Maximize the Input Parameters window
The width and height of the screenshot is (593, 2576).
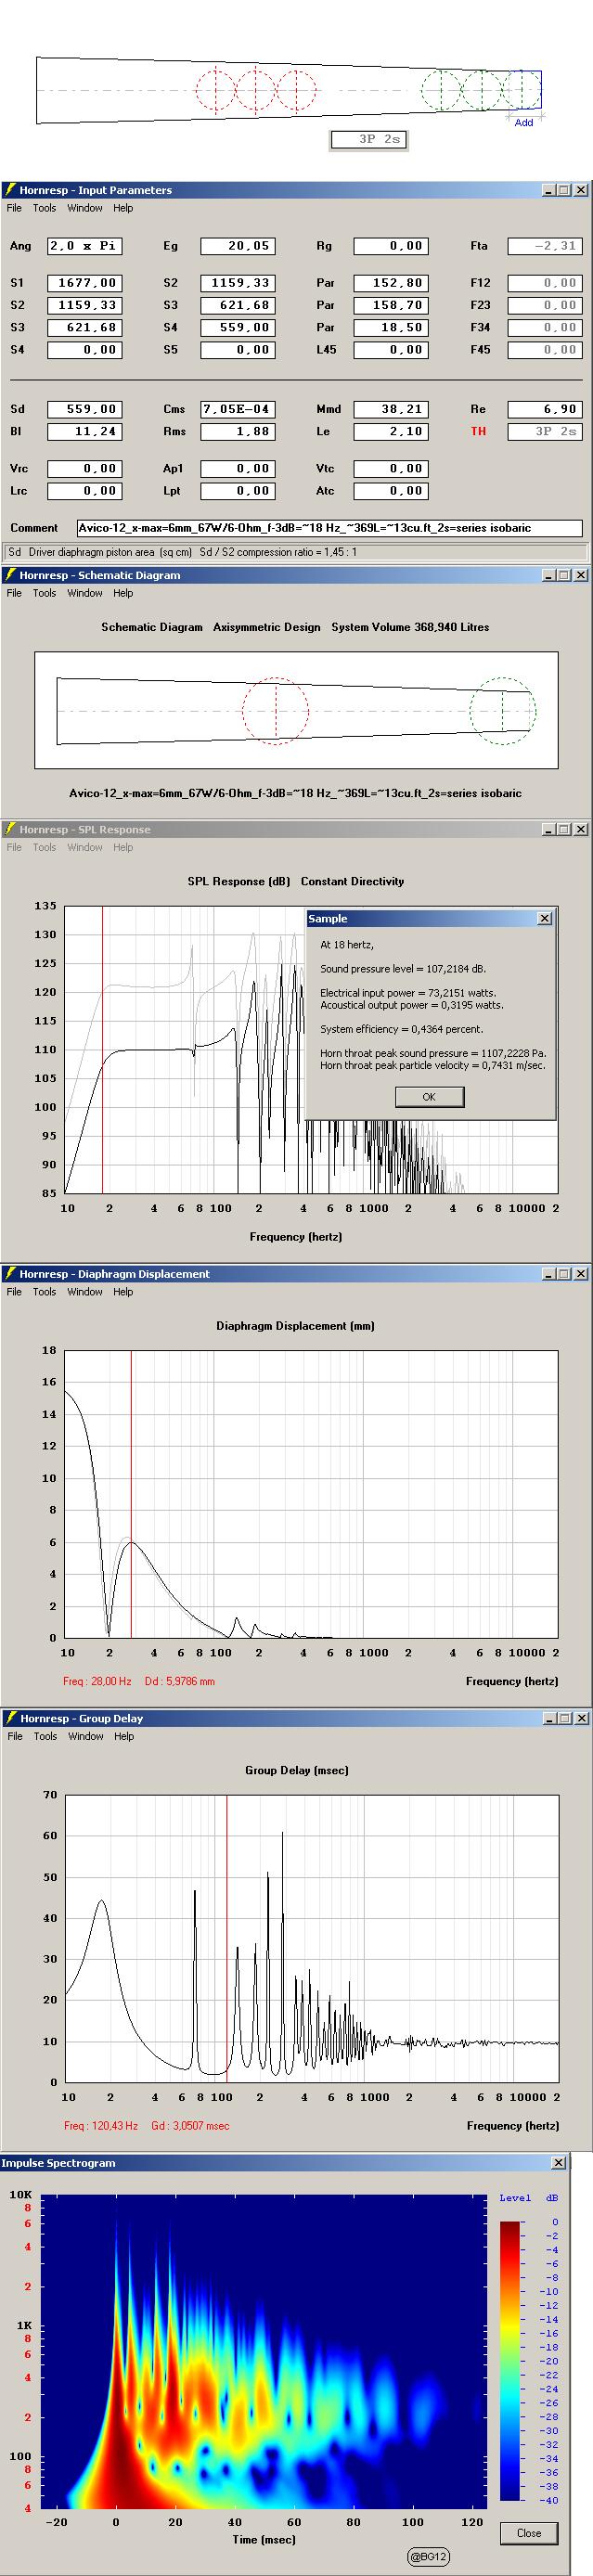[565, 190]
